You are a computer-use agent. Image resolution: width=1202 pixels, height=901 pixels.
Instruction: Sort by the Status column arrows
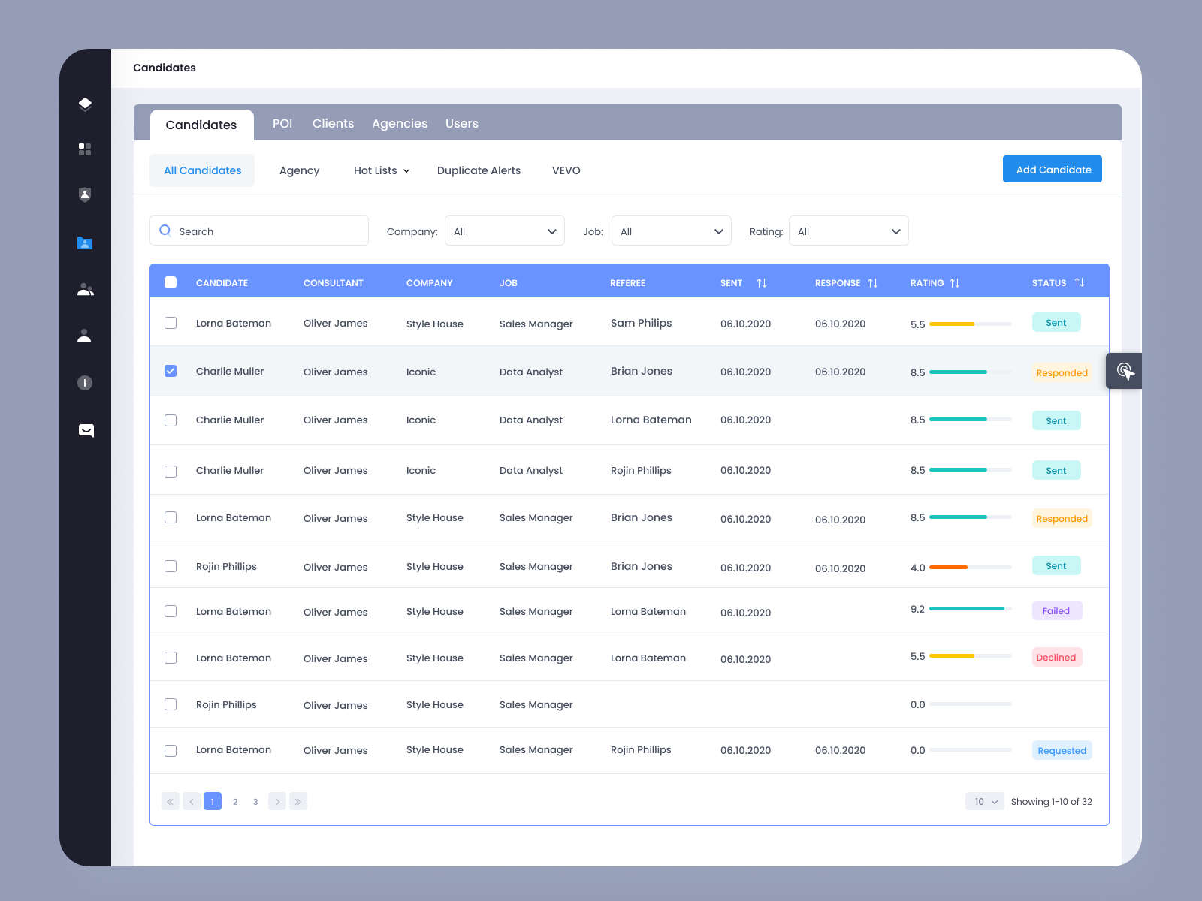click(1080, 282)
